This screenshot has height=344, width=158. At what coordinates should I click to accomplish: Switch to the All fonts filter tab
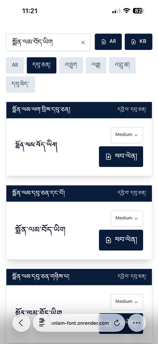pyautogui.click(x=15, y=65)
